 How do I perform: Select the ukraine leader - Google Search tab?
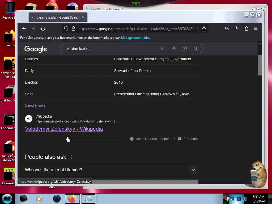(58, 17)
